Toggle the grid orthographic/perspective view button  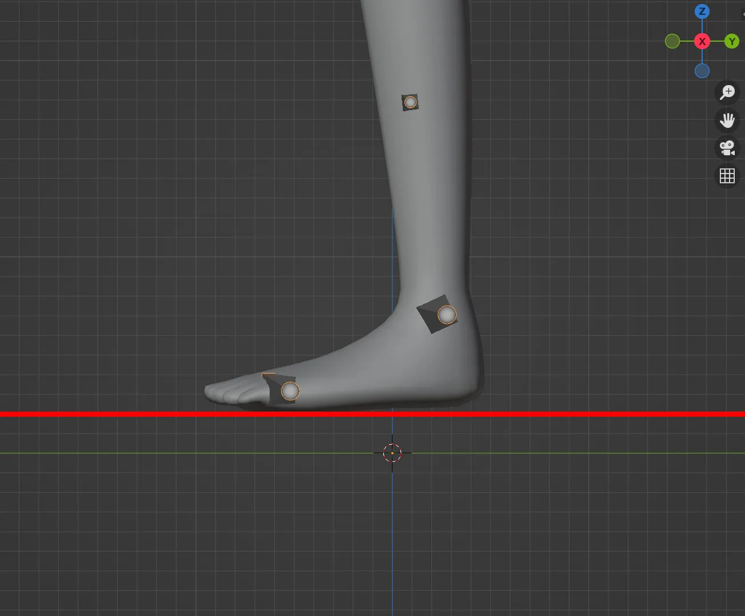click(x=727, y=176)
